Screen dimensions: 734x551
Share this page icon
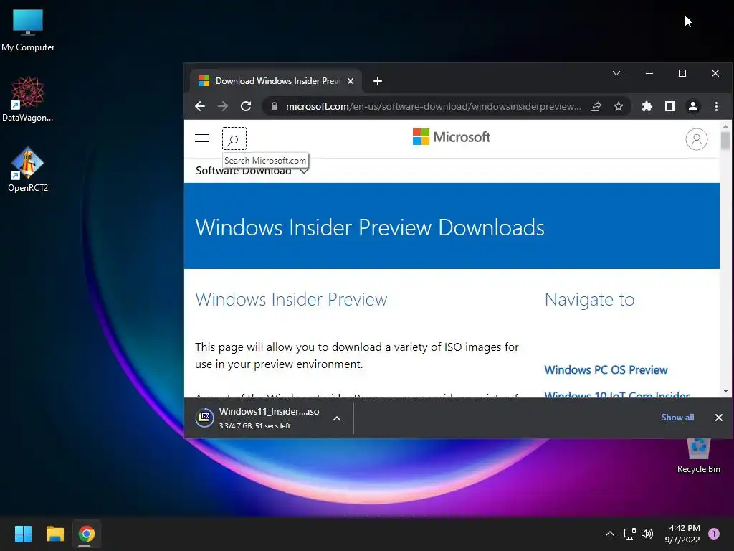[596, 106]
